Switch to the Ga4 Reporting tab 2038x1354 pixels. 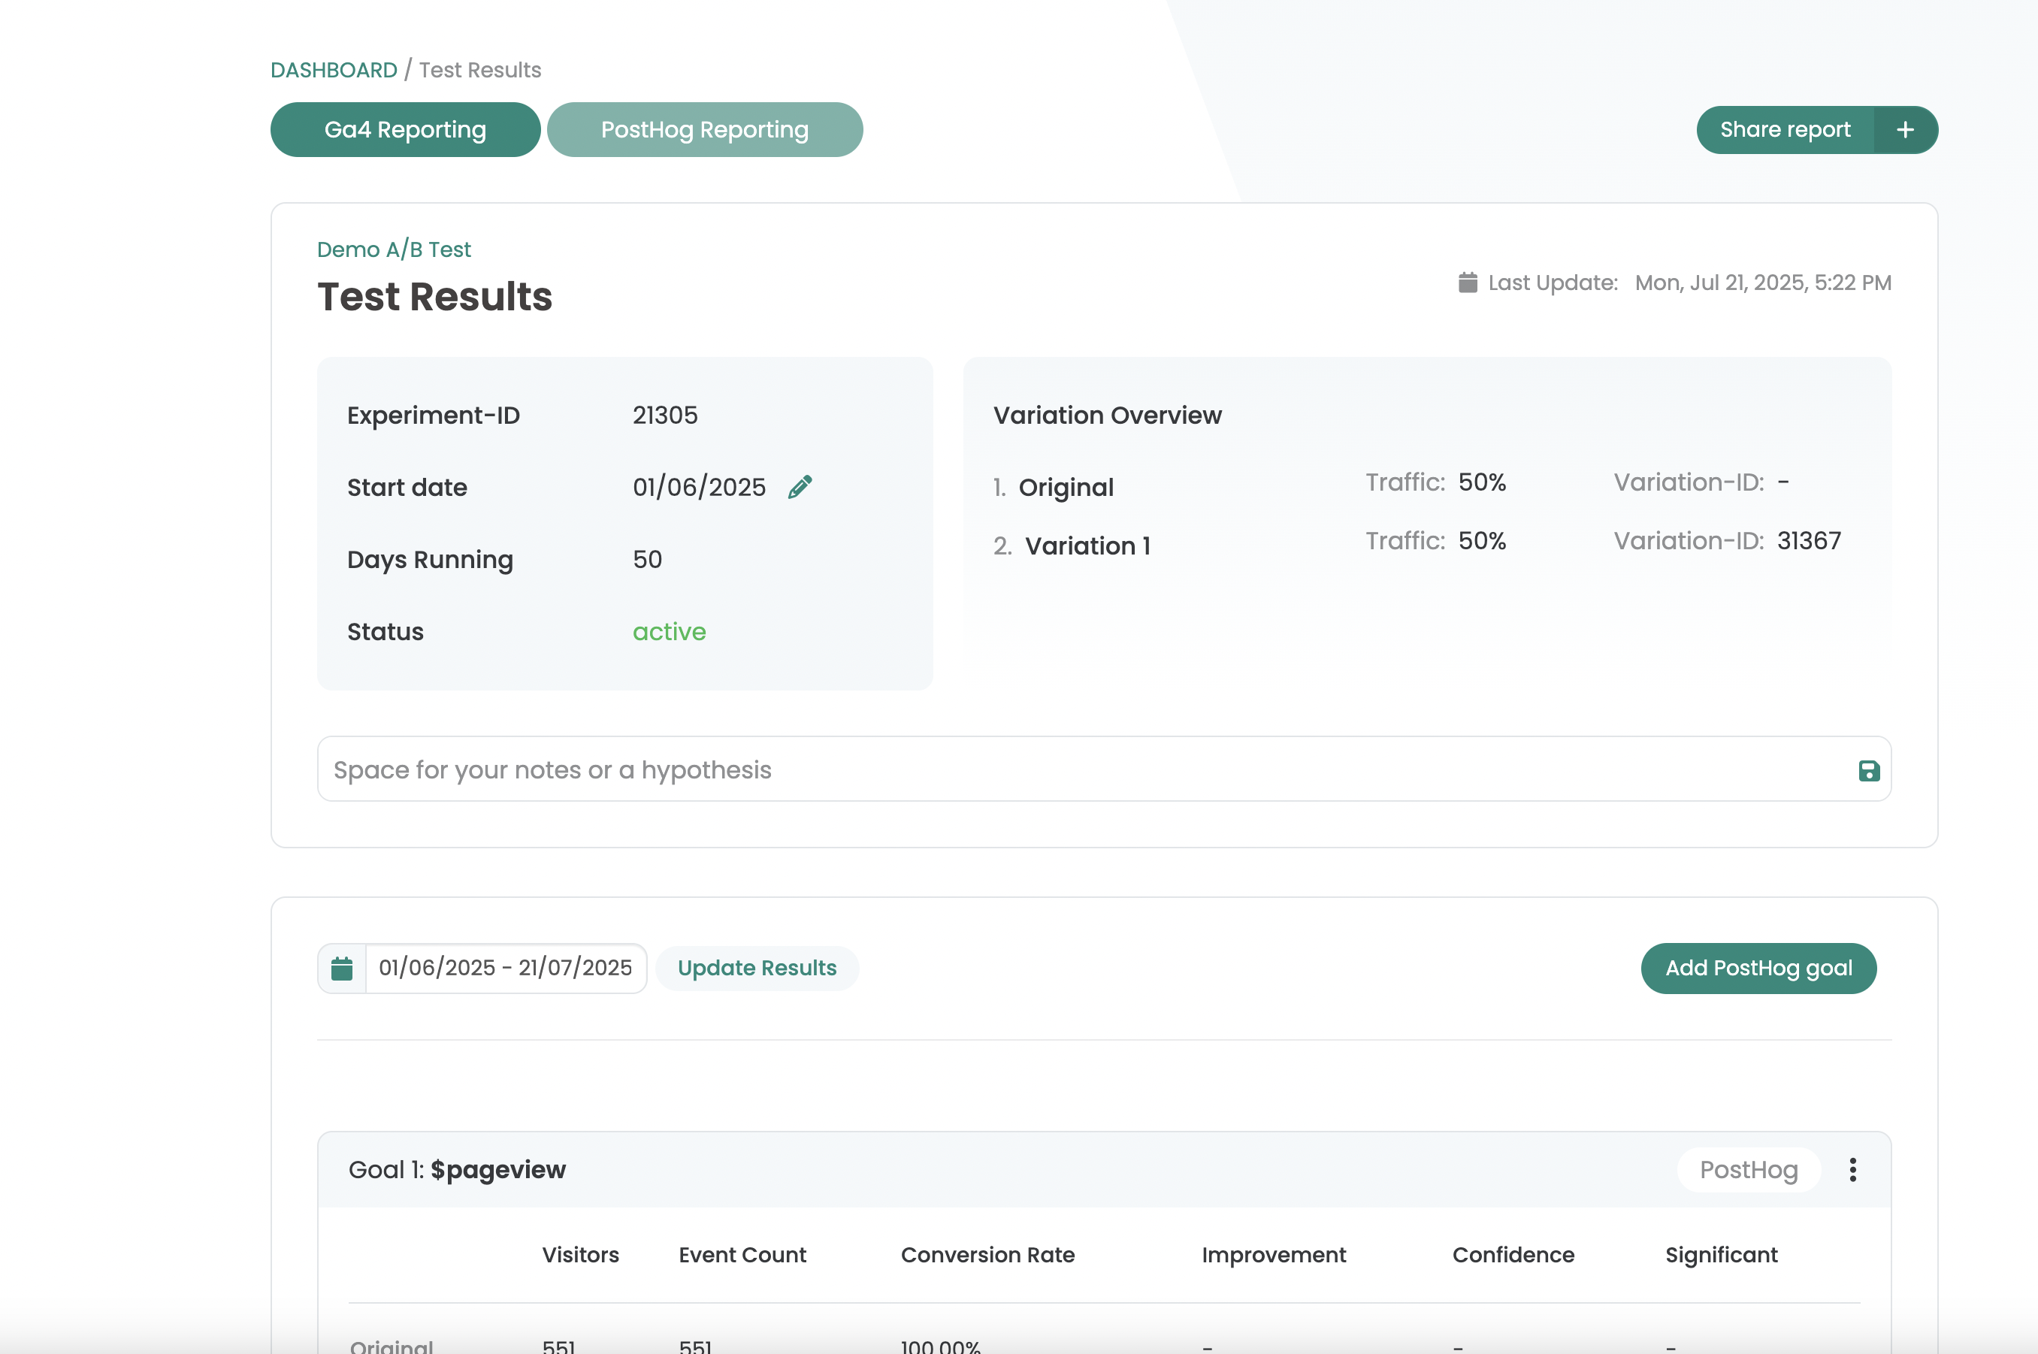coord(405,129)
